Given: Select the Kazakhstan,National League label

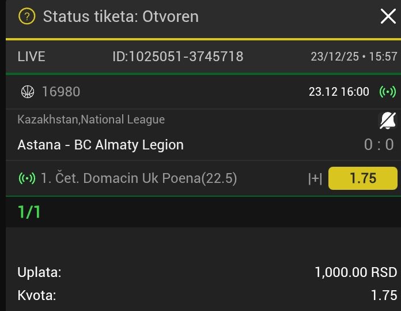Looking at the screenshot, I should (x=91, y=119).
